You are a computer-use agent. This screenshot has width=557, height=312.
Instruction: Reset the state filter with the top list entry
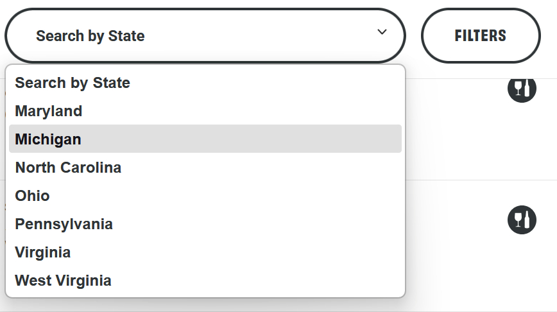click(73, 83)
